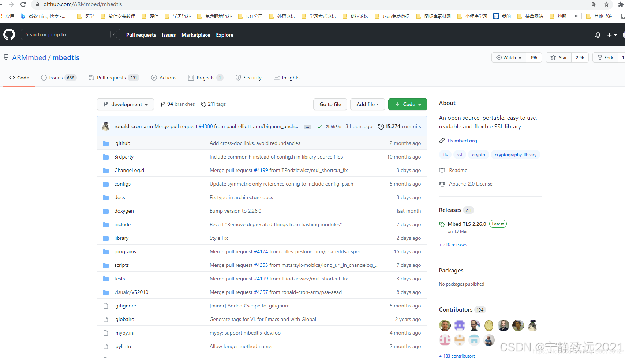The image size is (625, 358).
Task: Open pull request #4380 link
Action: (206, 126)
